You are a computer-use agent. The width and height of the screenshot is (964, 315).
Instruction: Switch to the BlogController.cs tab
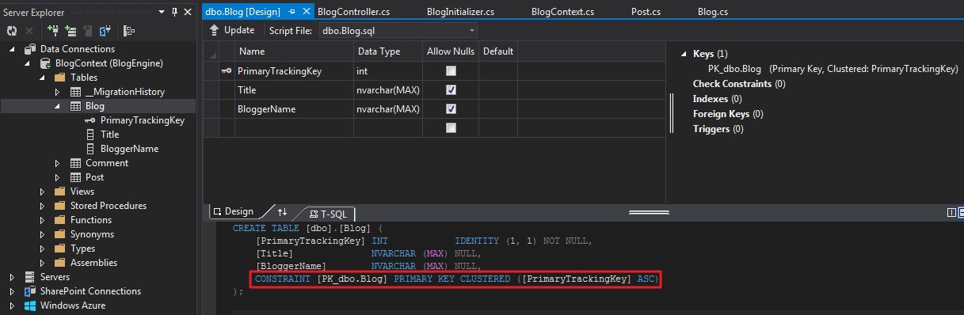[x=353, y=12]
